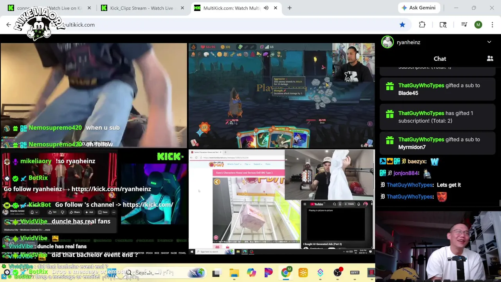
Task: Expand the ryanheinz chat selector chevron
Action: [x=489, y=42]
